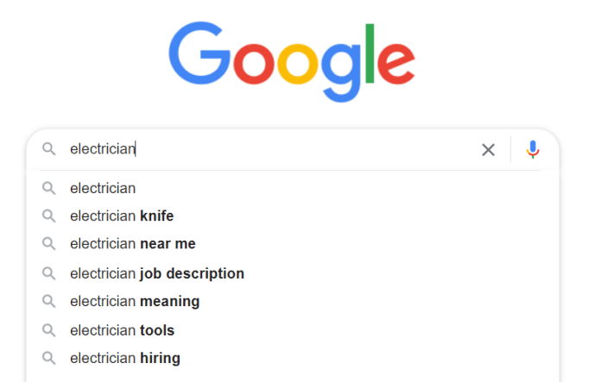Clear the search text with X icon
The image size is (595, 382).
pos(488,150)
